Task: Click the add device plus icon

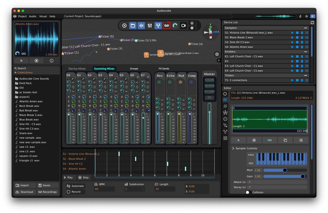Action: (x=124, y=26)
